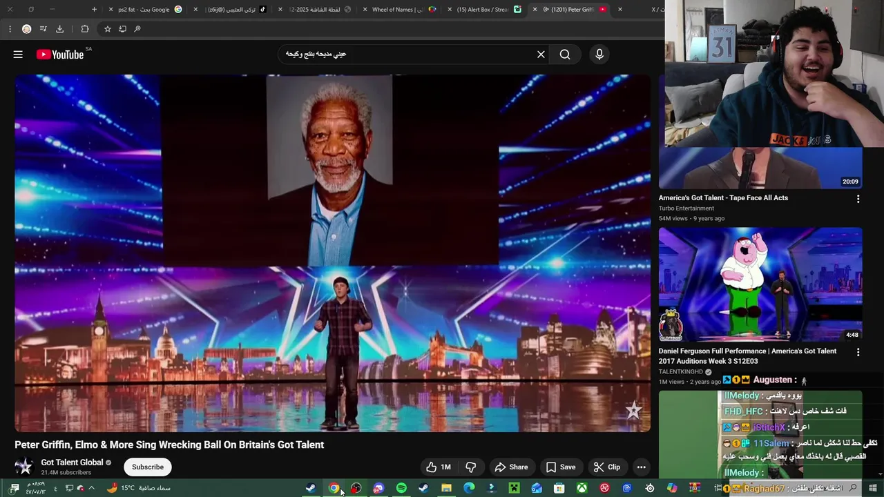Share this video
884x497 pixels.
coord(512,467)
